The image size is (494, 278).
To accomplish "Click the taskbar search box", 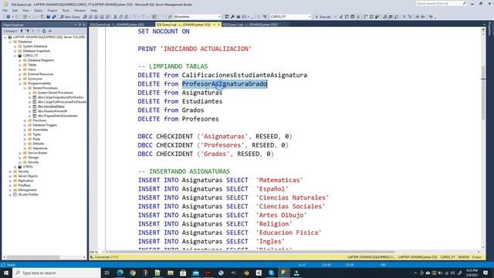I will 56,273.
